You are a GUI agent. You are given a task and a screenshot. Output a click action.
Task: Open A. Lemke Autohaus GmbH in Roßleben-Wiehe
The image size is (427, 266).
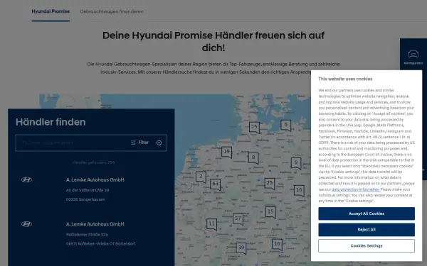point(95,224)
